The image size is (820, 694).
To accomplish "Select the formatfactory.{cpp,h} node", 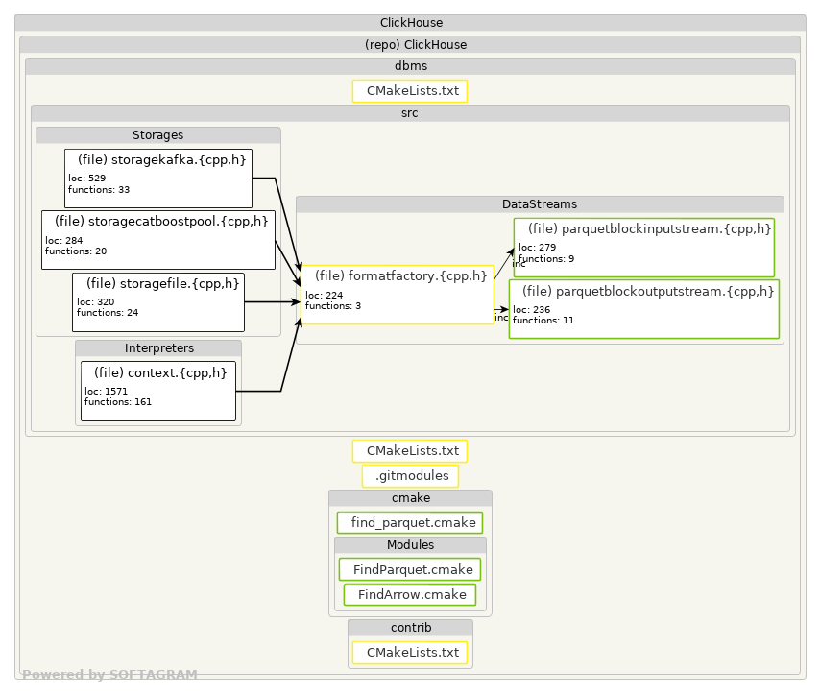I will click(x=398, y=295).
